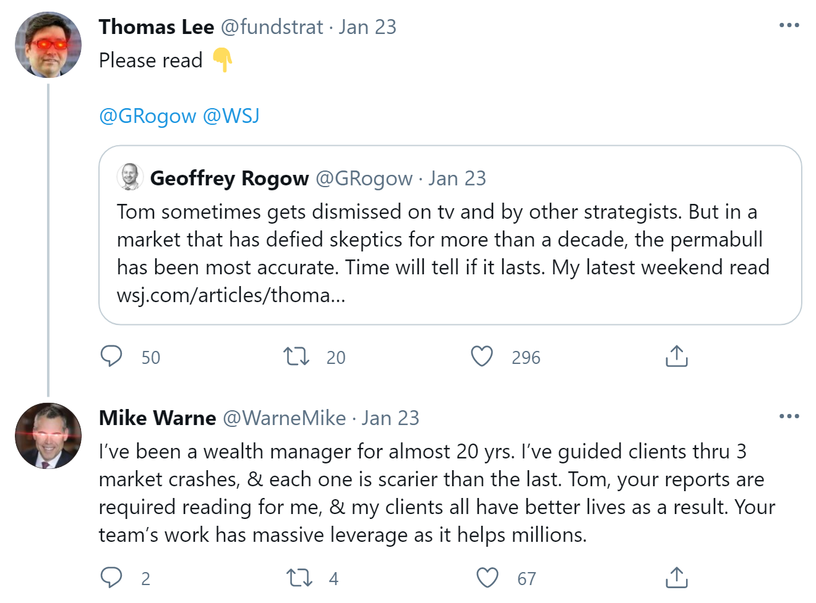Open Jan 23 timestamp on Mike Warne's tweet
This screenshot has height=603, width=816.
click(x=390, y=418)
